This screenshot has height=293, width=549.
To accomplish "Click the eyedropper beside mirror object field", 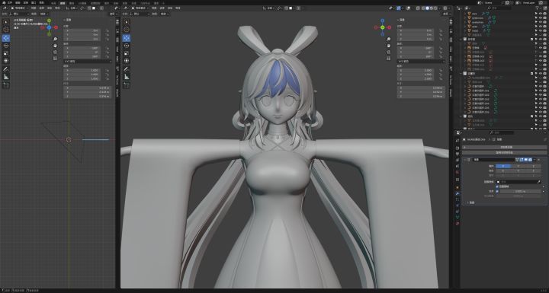I will point(538,182).
